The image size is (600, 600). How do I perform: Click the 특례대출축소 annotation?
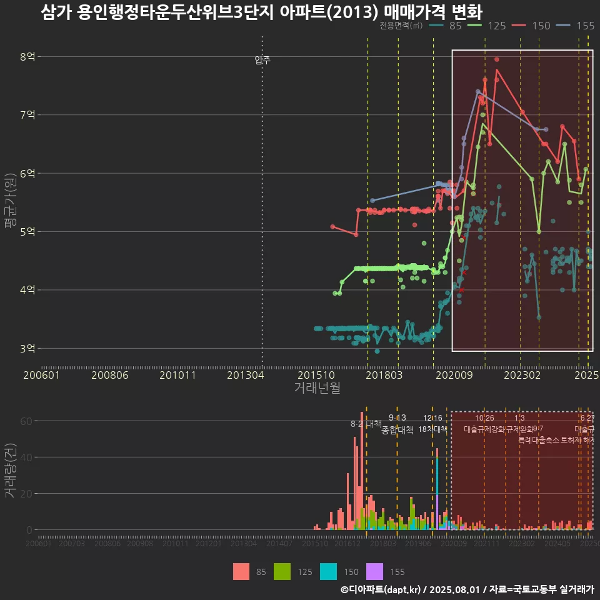538,440
